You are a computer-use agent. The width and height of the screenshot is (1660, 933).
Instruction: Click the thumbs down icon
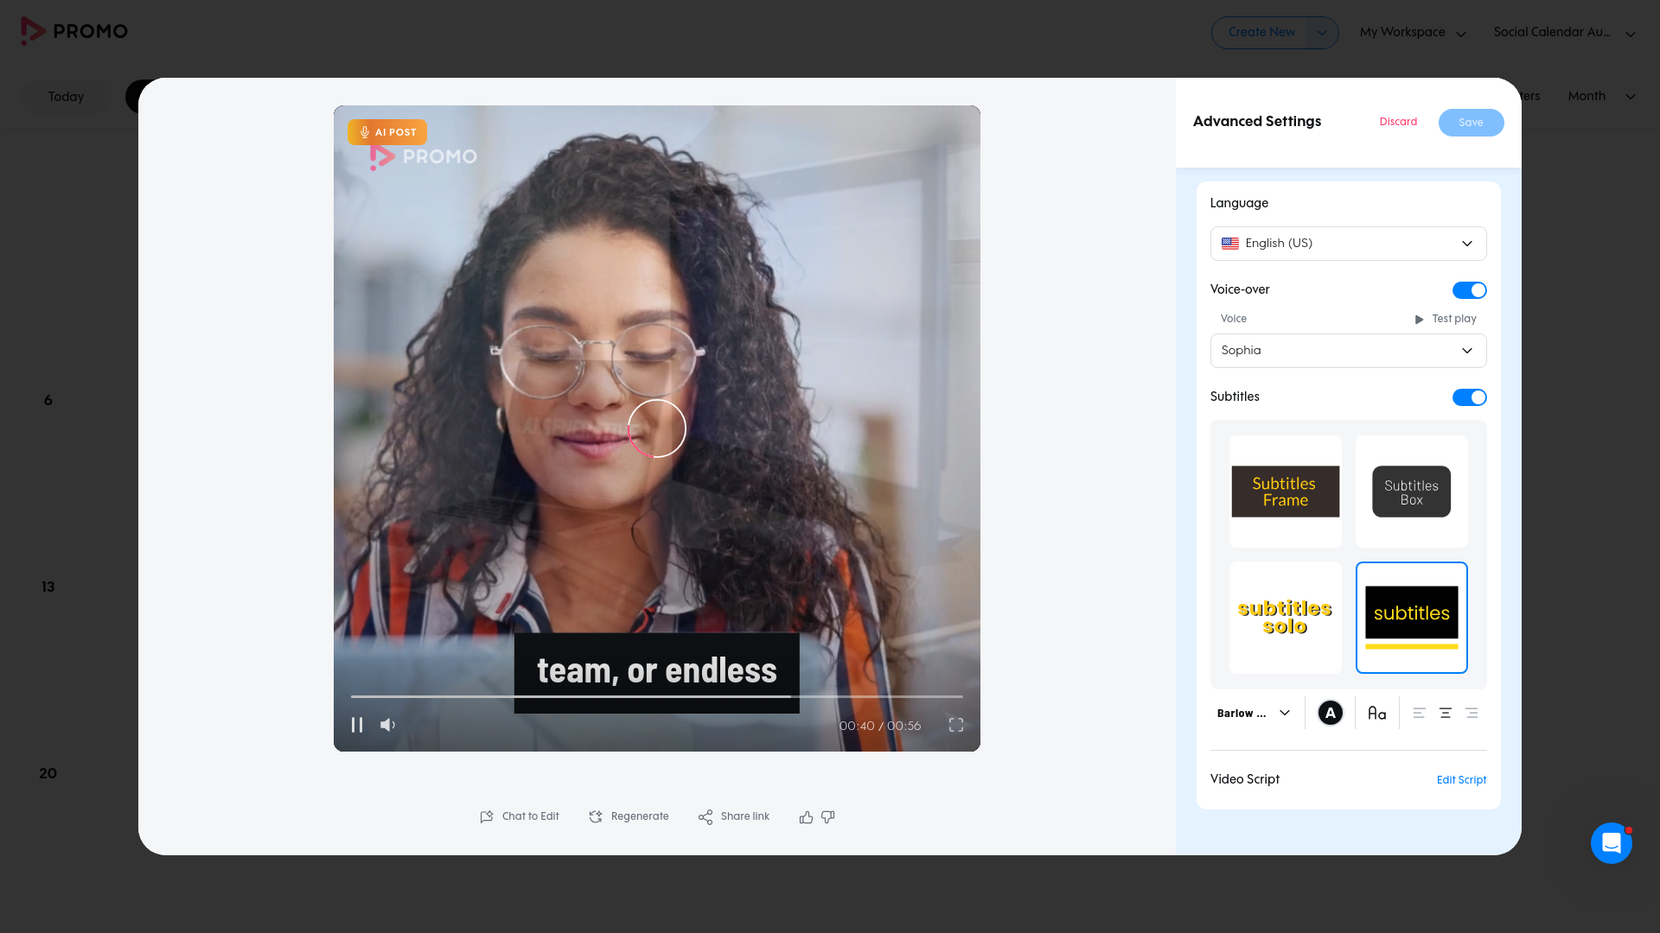828,817
